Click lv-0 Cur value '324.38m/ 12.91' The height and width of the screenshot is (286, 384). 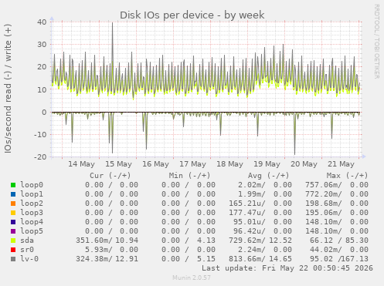click(107, 259)
